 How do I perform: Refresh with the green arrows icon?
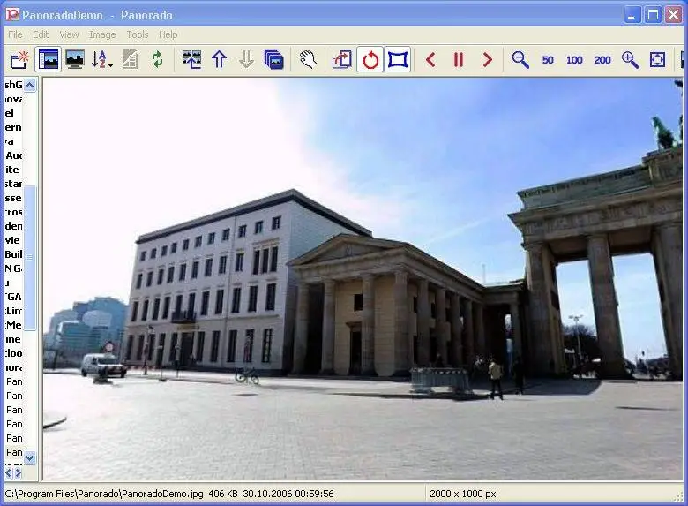(x=157, y=60)
